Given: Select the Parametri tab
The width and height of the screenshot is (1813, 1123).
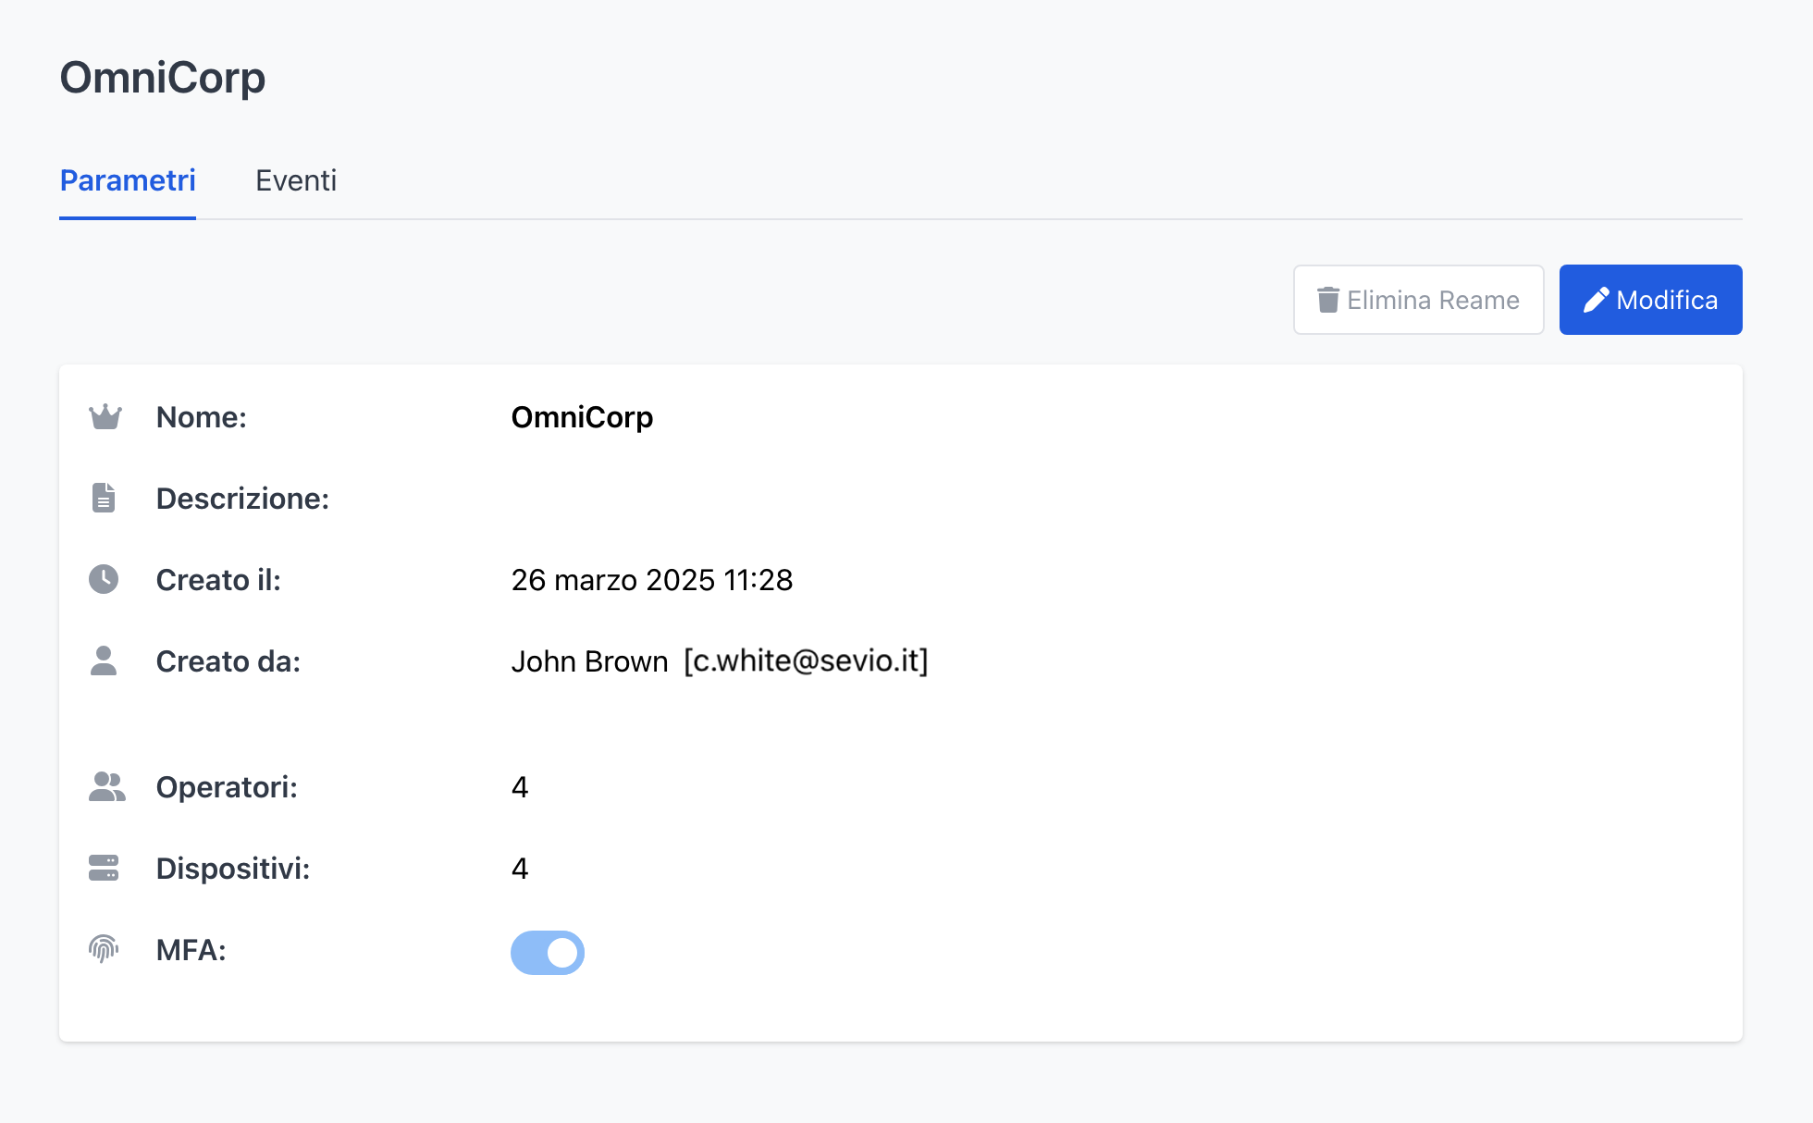Looking at the screenshot, I should [128, 180].
